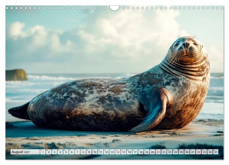Select day 18 in the calendar strip

pos(141,152)
